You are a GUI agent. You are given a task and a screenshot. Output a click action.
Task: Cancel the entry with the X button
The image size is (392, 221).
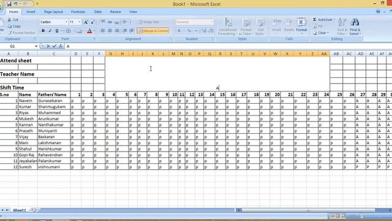coord(48,47)
